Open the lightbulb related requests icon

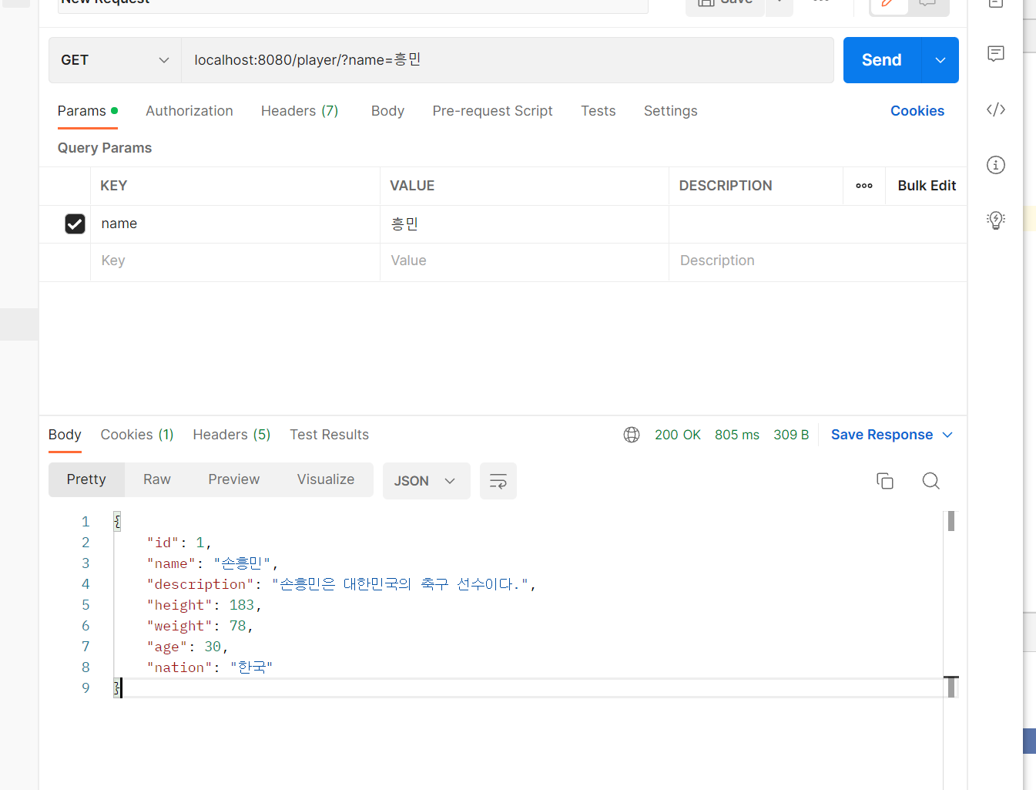click(995, 220)
